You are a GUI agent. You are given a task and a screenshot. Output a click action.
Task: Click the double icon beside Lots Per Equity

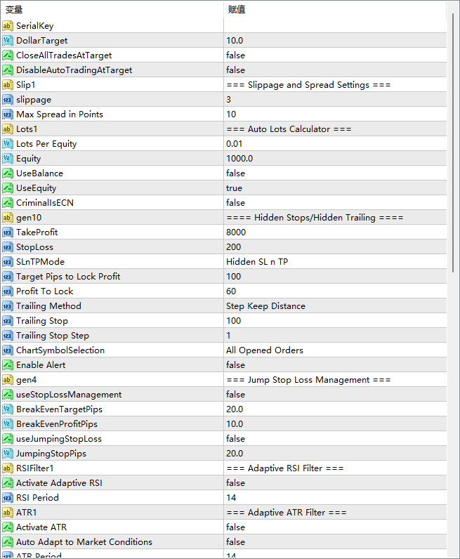[x=8, y=144]
